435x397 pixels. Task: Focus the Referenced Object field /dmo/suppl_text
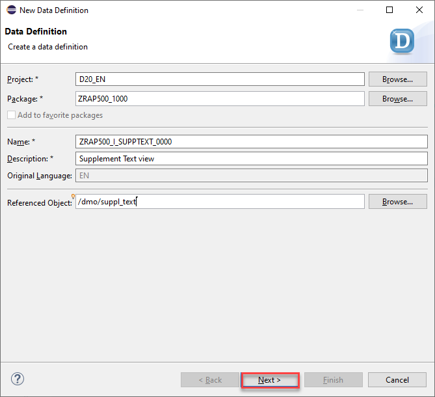(x=220, y=202)
